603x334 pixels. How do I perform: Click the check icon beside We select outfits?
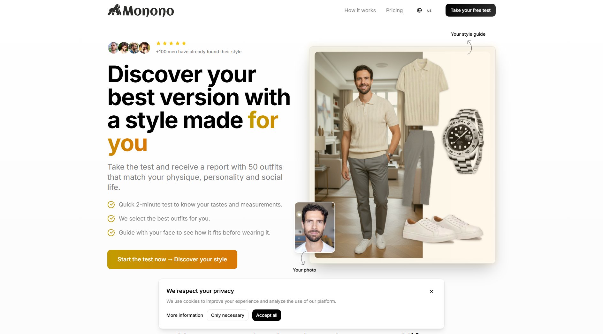(111, 219)
